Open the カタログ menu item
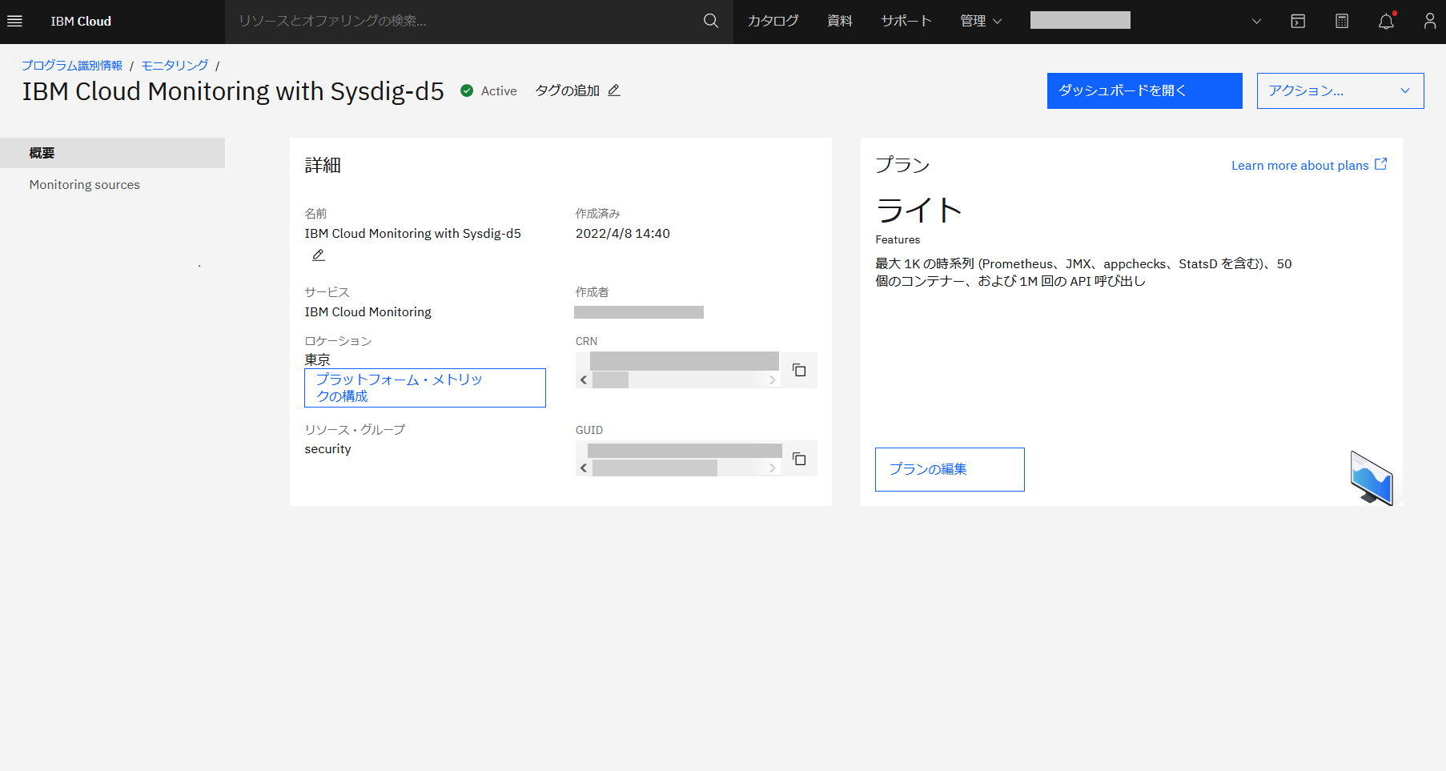Viewport: 1446px width, 771px height. pyautogui.click(x=773, y=22)
